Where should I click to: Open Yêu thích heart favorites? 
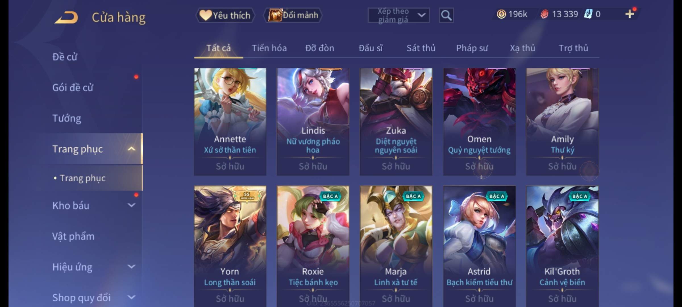[x=225, y=15]
